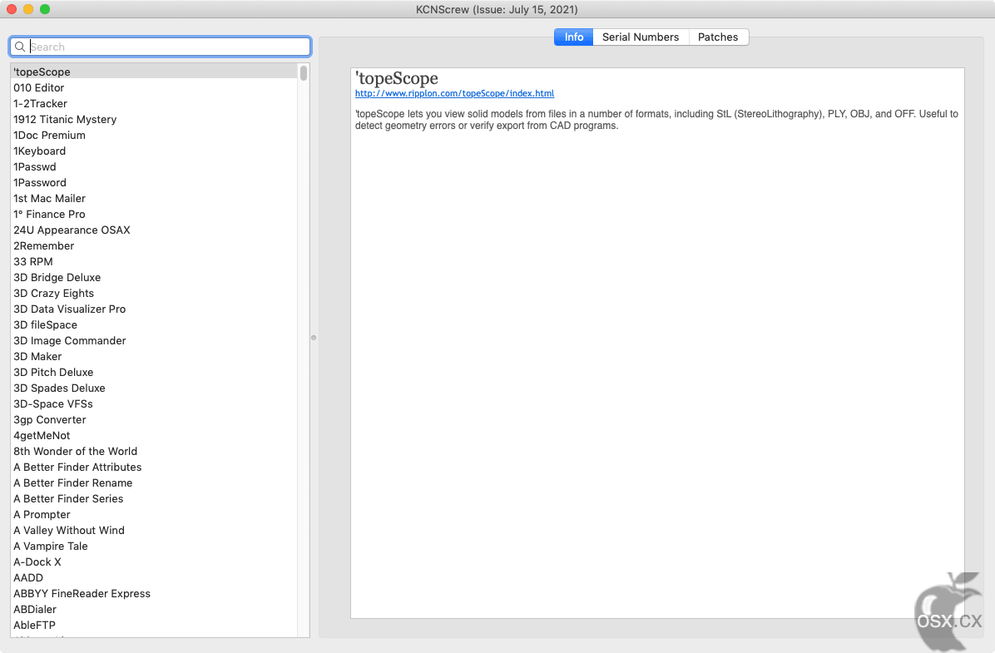The image size is (995, 653).
Task: Close the KCNScrew window
Action: [12, 9]
